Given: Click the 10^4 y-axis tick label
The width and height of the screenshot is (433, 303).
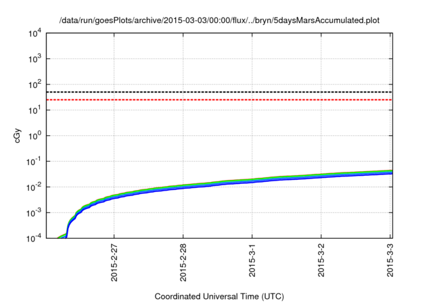Looking at the screenshot, I should [x=35, y=34].
